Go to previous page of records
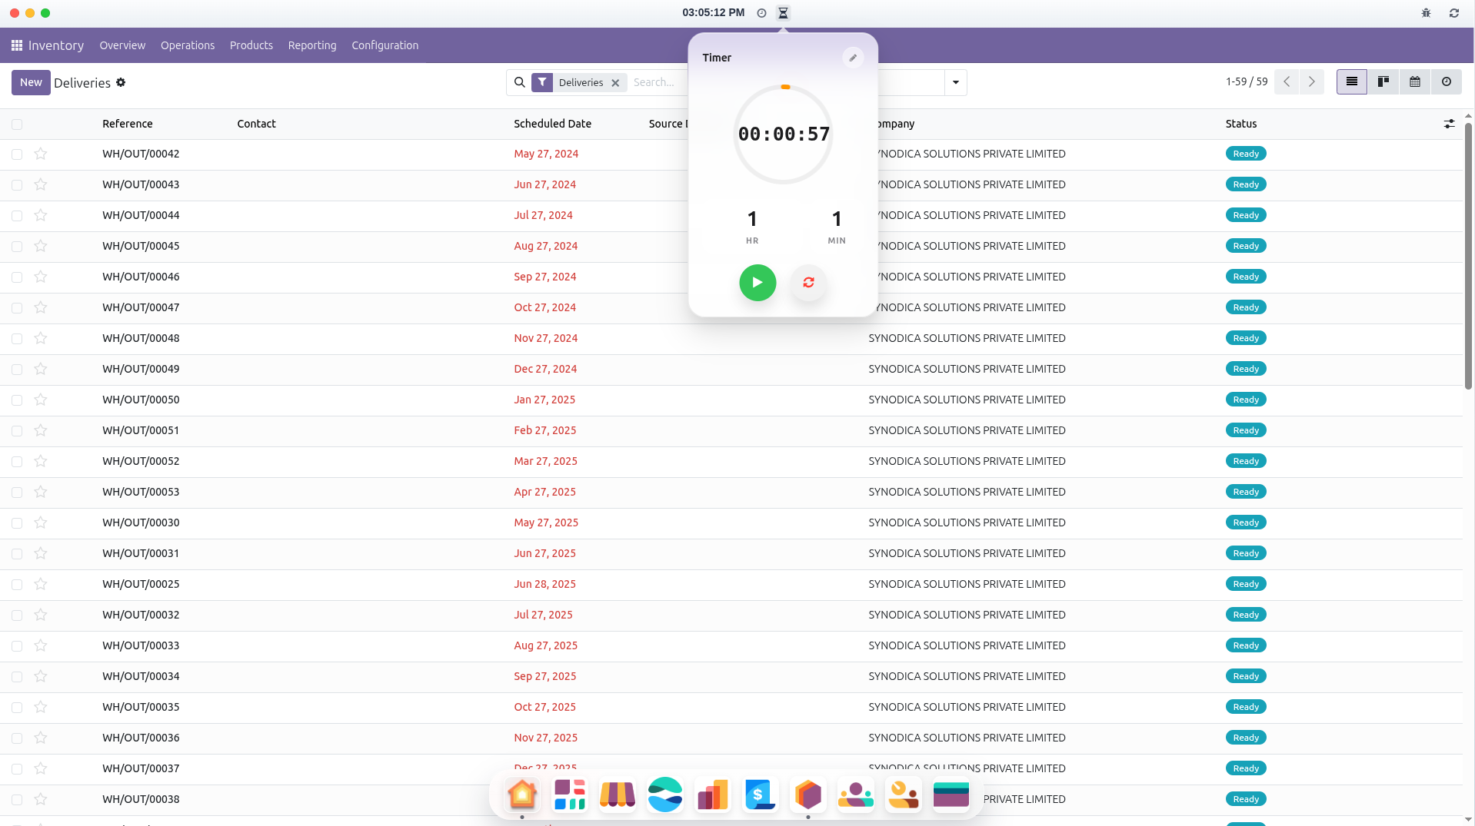This screenshot has width=1475, height=826. 1287,82
